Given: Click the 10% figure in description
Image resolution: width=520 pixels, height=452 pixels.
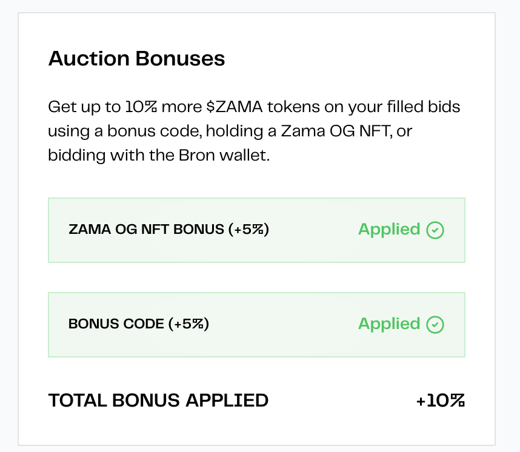Looking at the screenshot, I should (141, 107).
